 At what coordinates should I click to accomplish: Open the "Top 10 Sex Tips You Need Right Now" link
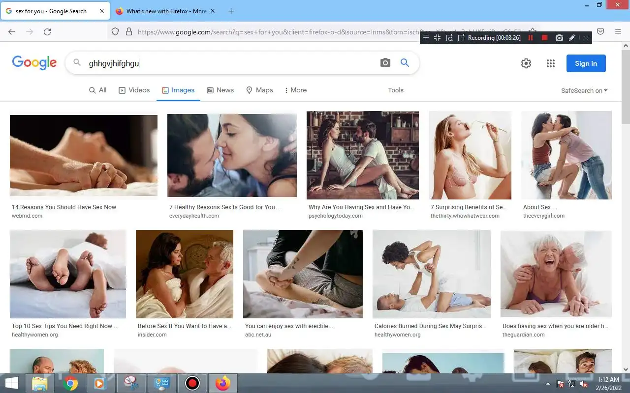65,326
